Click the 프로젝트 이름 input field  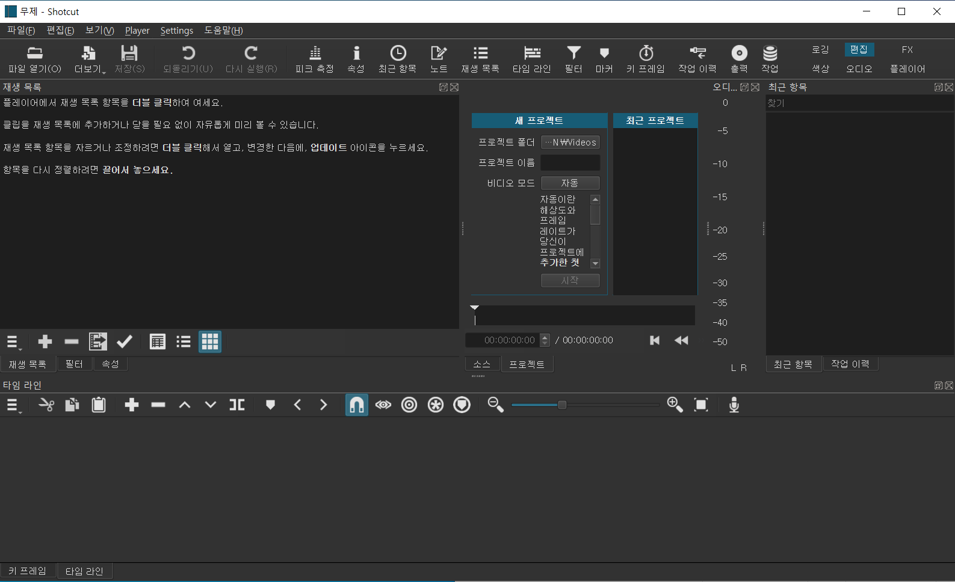click(570, 163)
